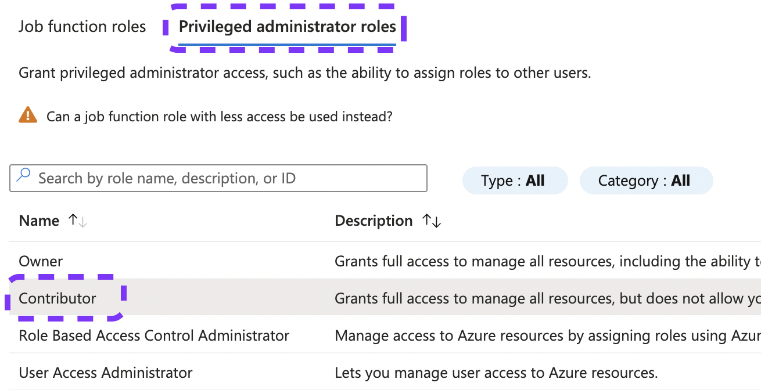761x390 pixels.
Task: Switch to the Job function roles tab
Action: coord(82,26)
